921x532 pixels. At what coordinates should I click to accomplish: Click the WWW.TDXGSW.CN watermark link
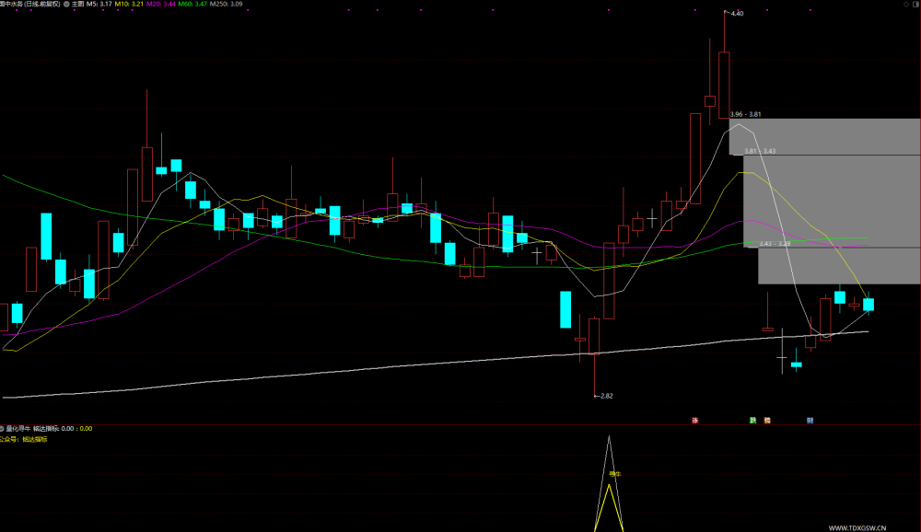(857, 528)
